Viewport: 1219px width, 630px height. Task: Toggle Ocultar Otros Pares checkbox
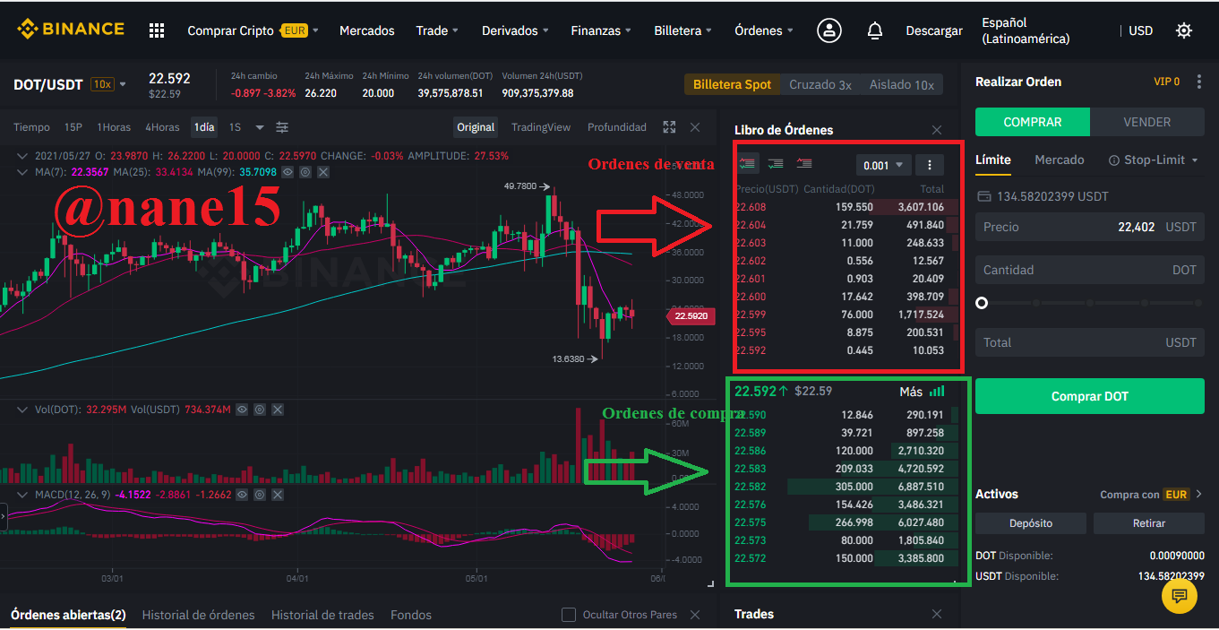[x=568, y=615]
